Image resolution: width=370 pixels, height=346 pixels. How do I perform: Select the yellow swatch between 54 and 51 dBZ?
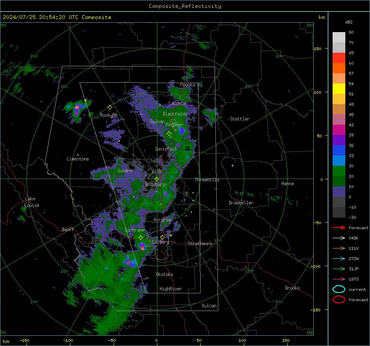click(x=339, y=89)
